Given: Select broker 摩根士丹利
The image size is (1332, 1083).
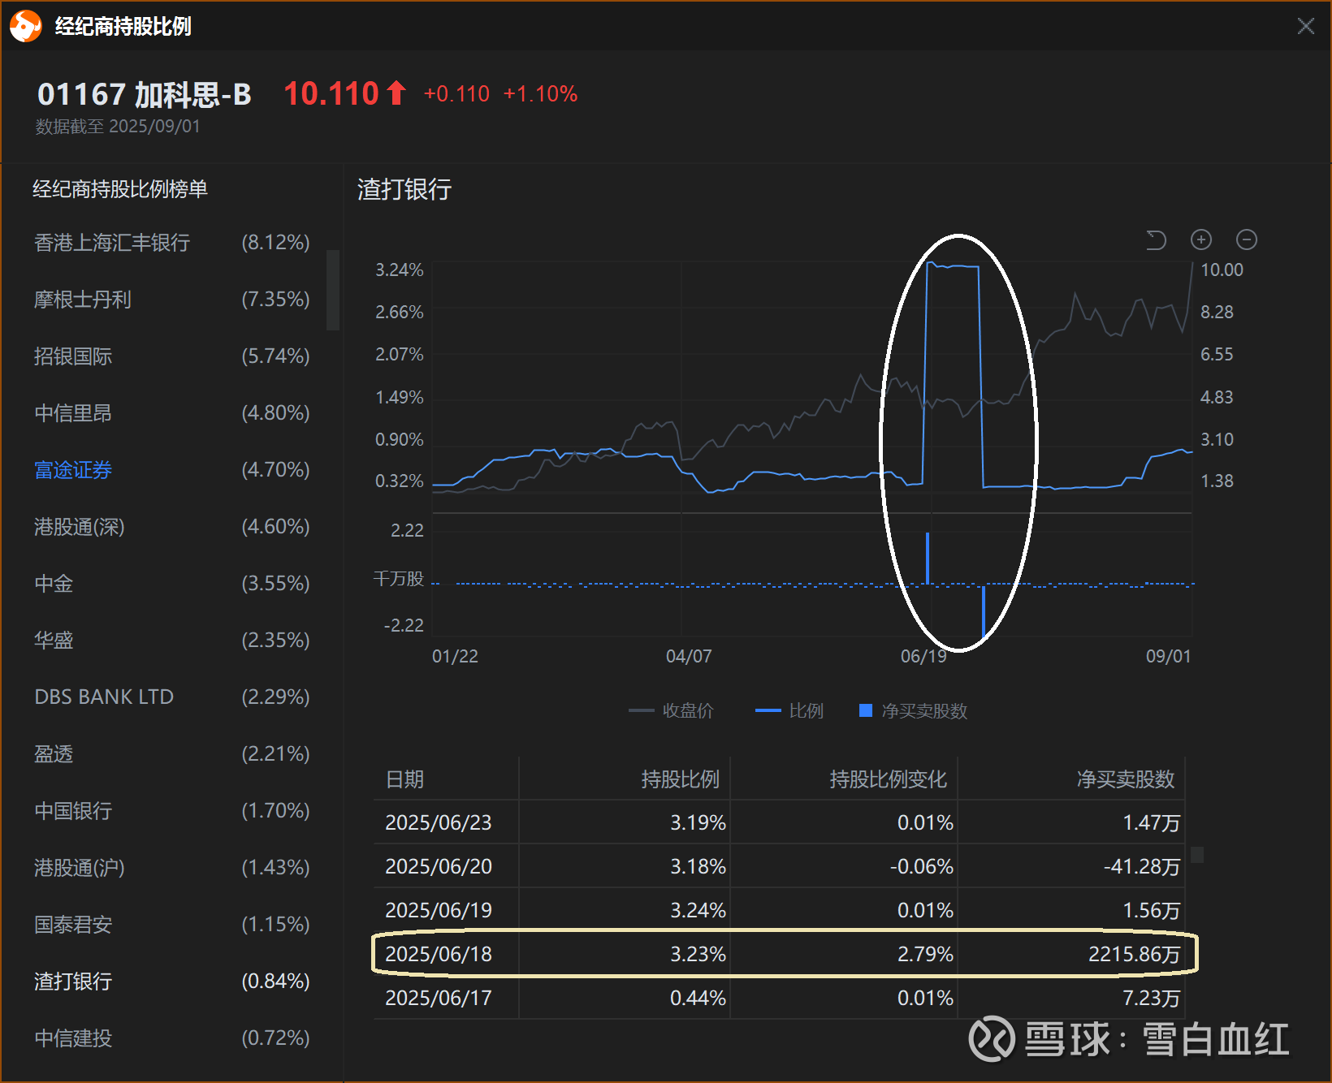Looking at the screenshot, I should (x=171, y=300).
